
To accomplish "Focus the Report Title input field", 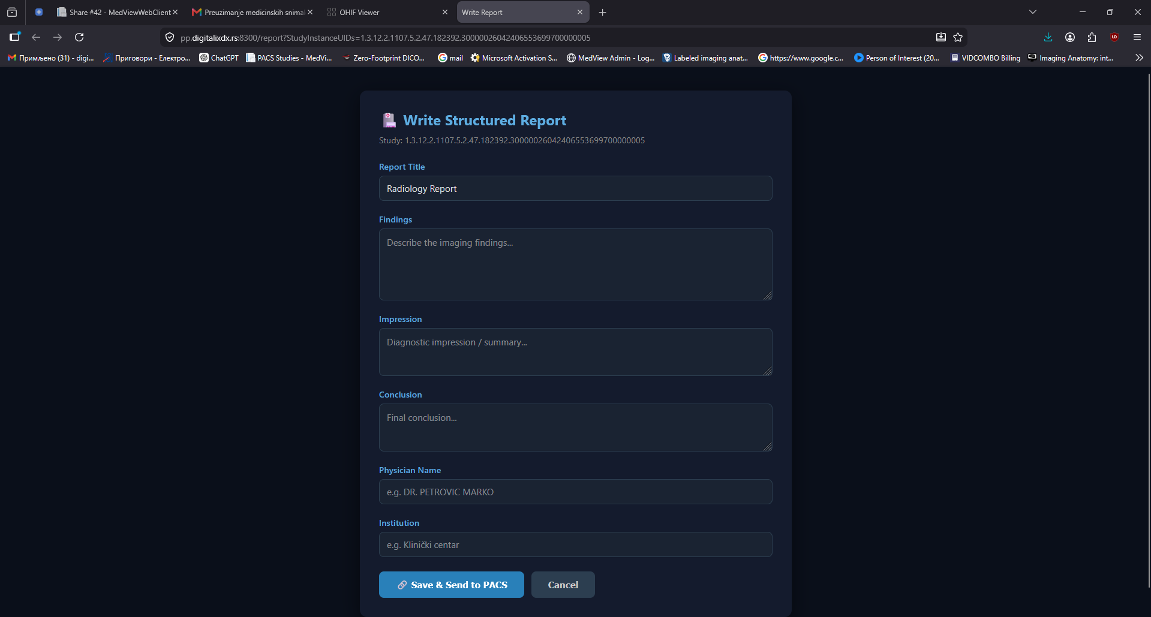I will tap(575, 188).
